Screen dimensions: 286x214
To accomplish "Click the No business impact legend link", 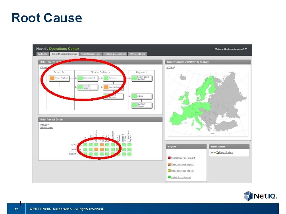I will coord(181,177).
